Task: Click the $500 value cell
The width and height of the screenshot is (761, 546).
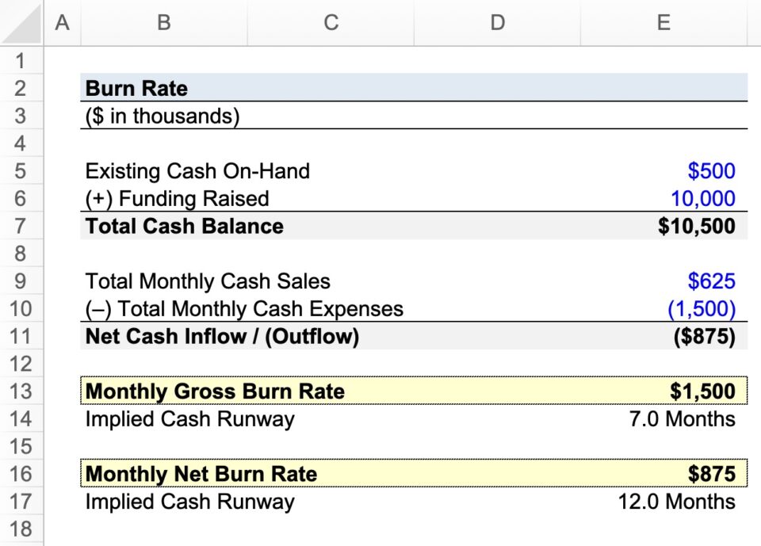Action: point(663,170)
